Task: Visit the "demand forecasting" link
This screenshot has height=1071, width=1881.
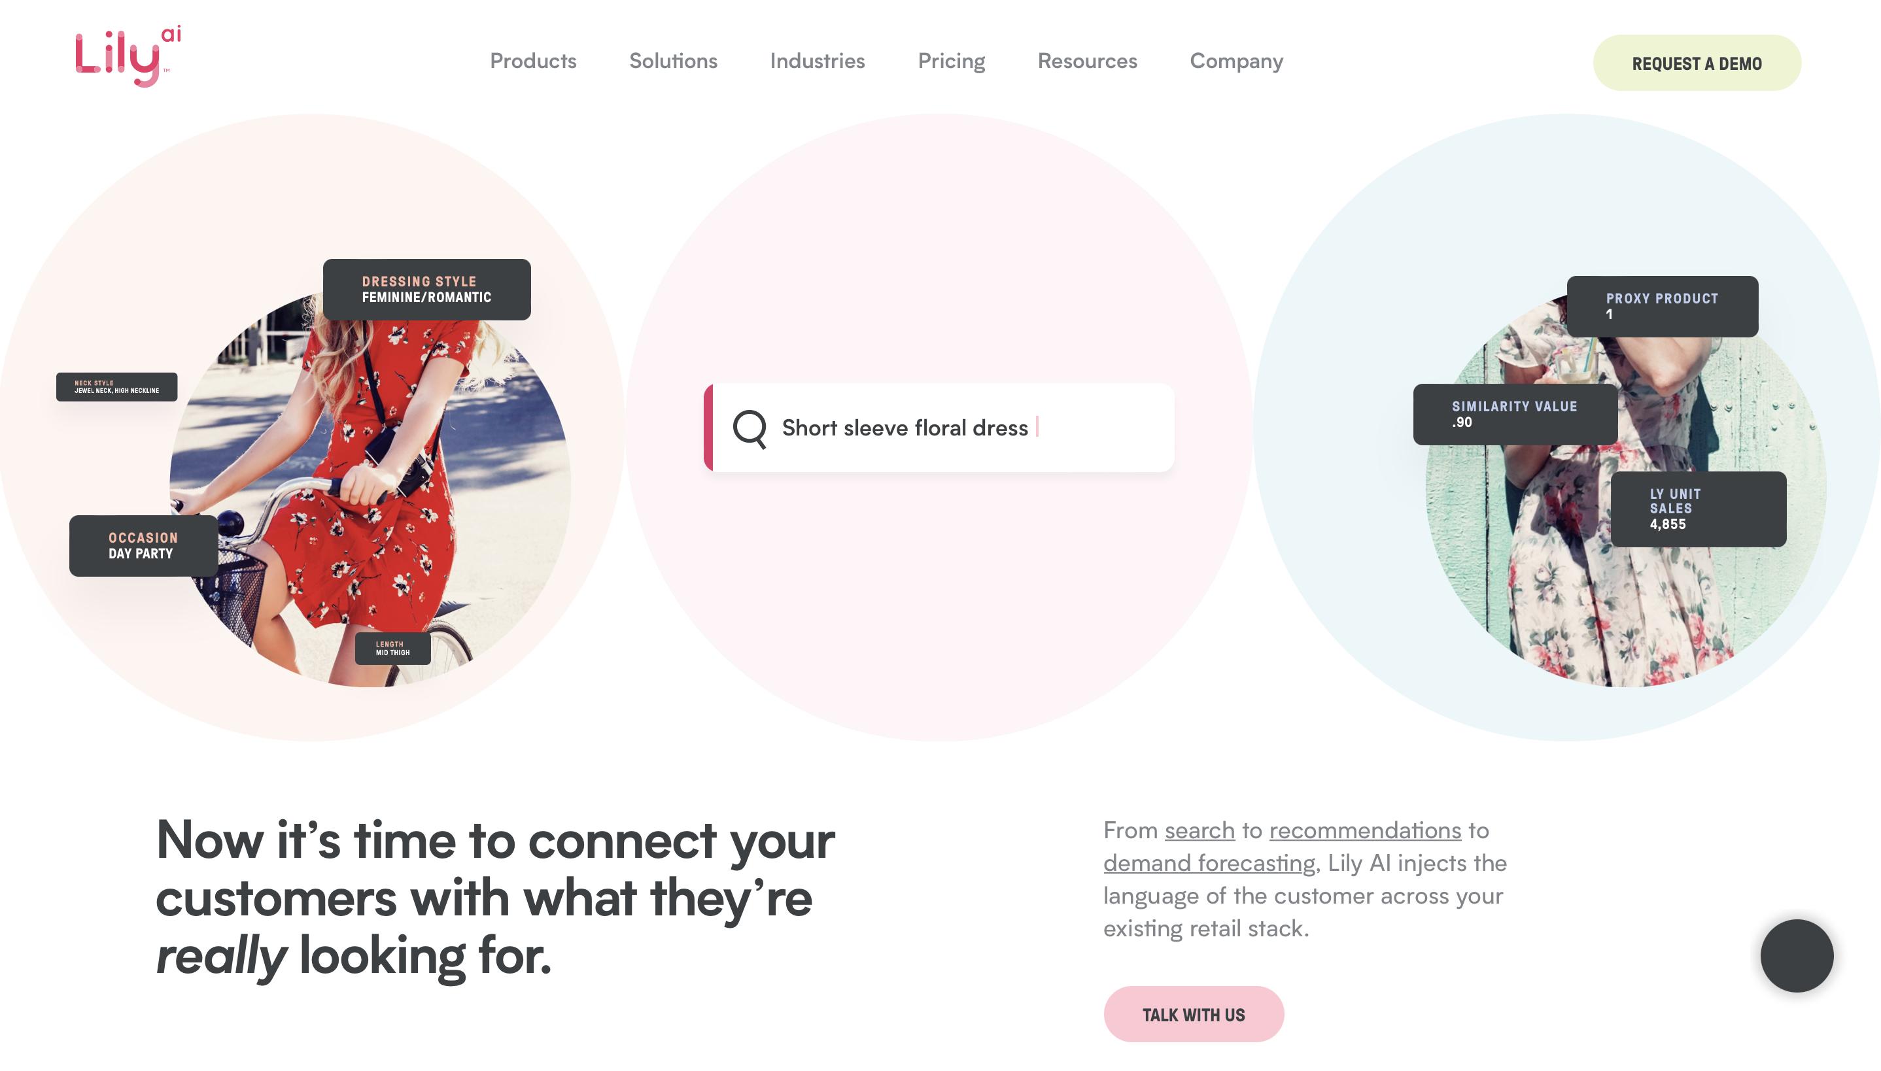Action: click(1209, 863)
